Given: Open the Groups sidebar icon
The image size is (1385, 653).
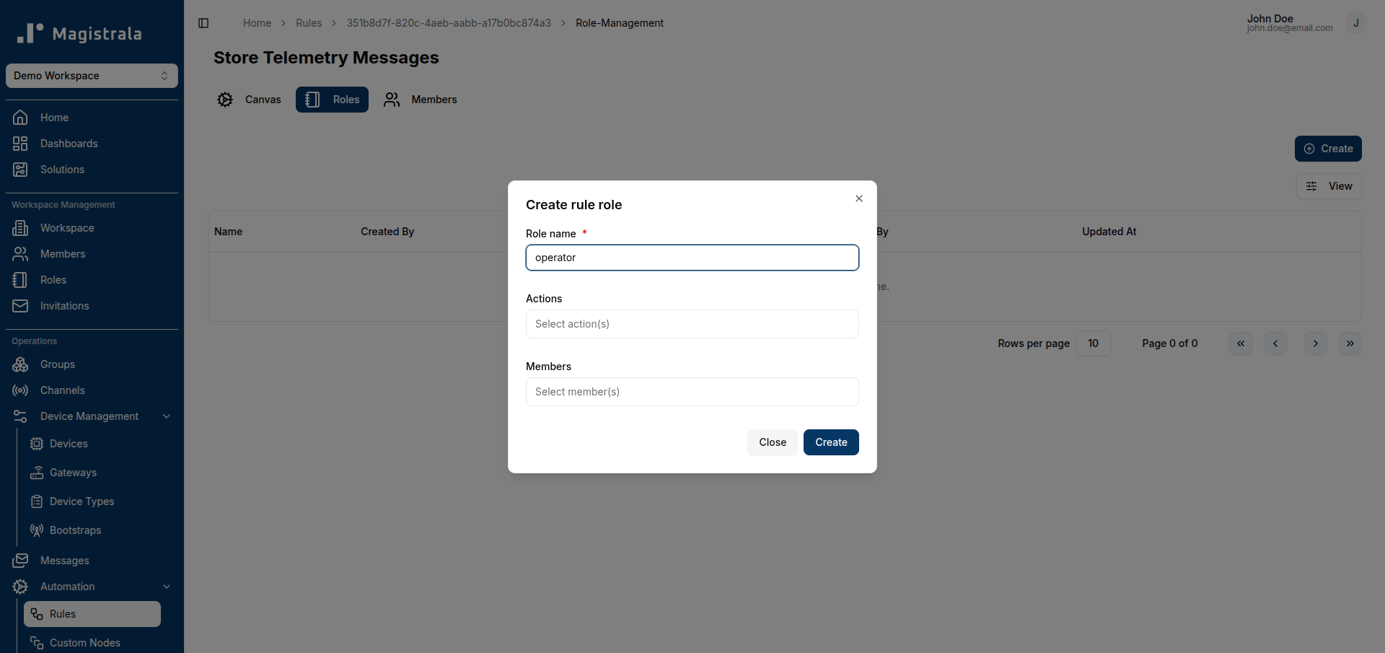Looking at the screenshot, I should [x=20, y=364].
